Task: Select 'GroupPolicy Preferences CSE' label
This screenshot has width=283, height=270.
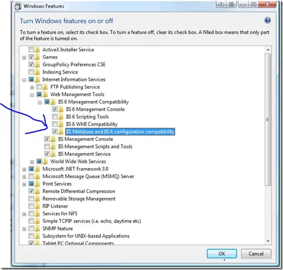Action: [74, 65]
